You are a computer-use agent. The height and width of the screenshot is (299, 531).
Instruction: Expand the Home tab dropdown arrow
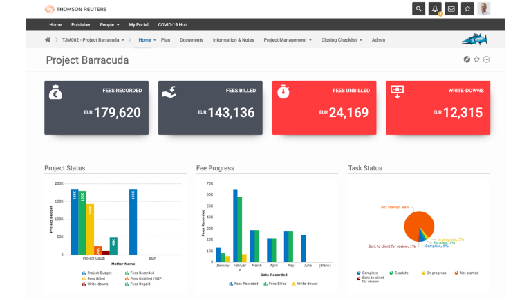pos(155,40)
